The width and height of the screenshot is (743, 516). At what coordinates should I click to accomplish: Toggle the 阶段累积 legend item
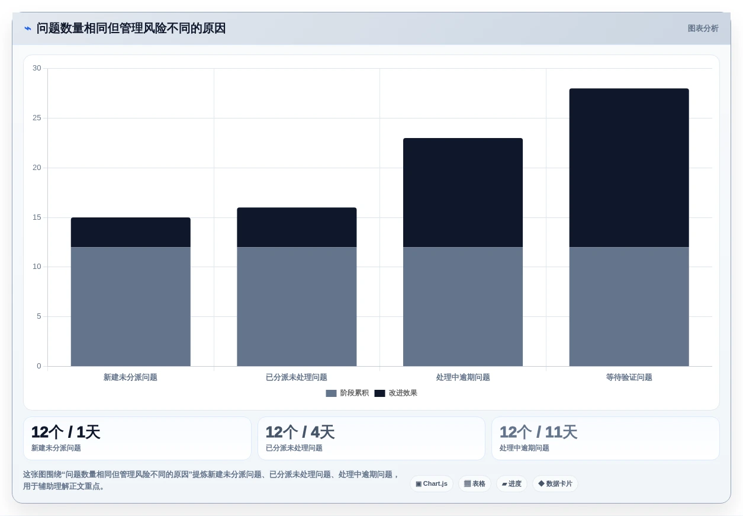(347, 393)
